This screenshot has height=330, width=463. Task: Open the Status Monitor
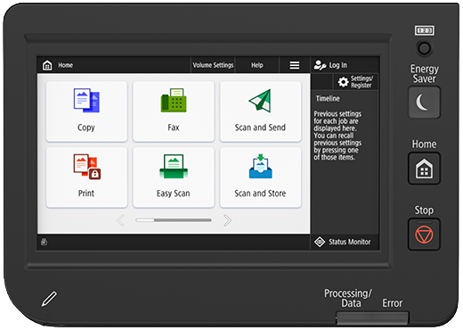tap(345, 242)
